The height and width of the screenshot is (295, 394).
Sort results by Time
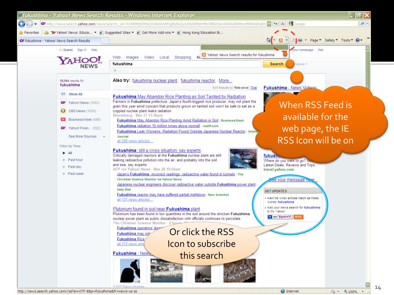(x=254, y=88)
